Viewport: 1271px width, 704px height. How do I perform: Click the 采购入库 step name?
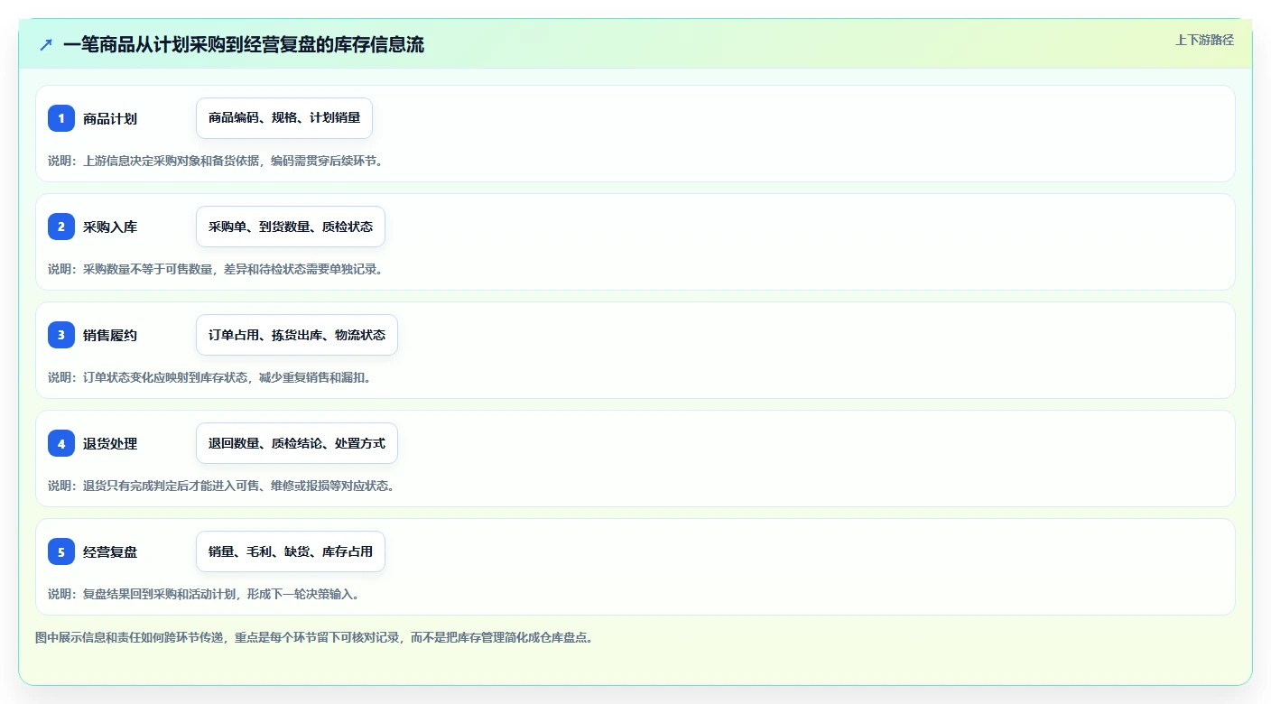point(110,227)
